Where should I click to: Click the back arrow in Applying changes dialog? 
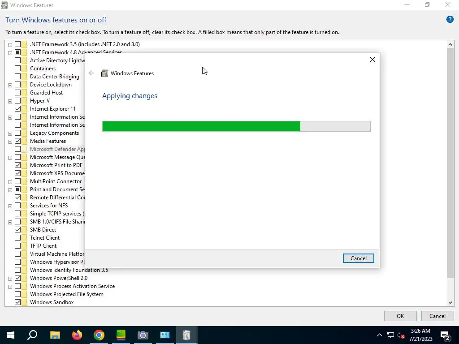click(91, 73)
